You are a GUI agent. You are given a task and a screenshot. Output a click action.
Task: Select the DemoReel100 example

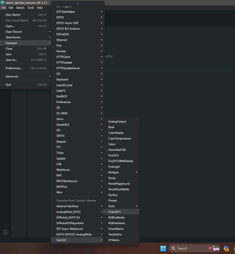pyautogui.click(x=117, y=150)
